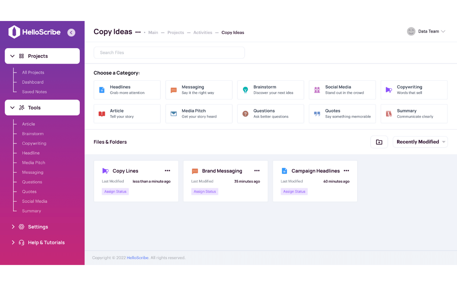Click the Social Media group icon
The height and width of the screenshot is (286, 457).
tap(317, 89)
